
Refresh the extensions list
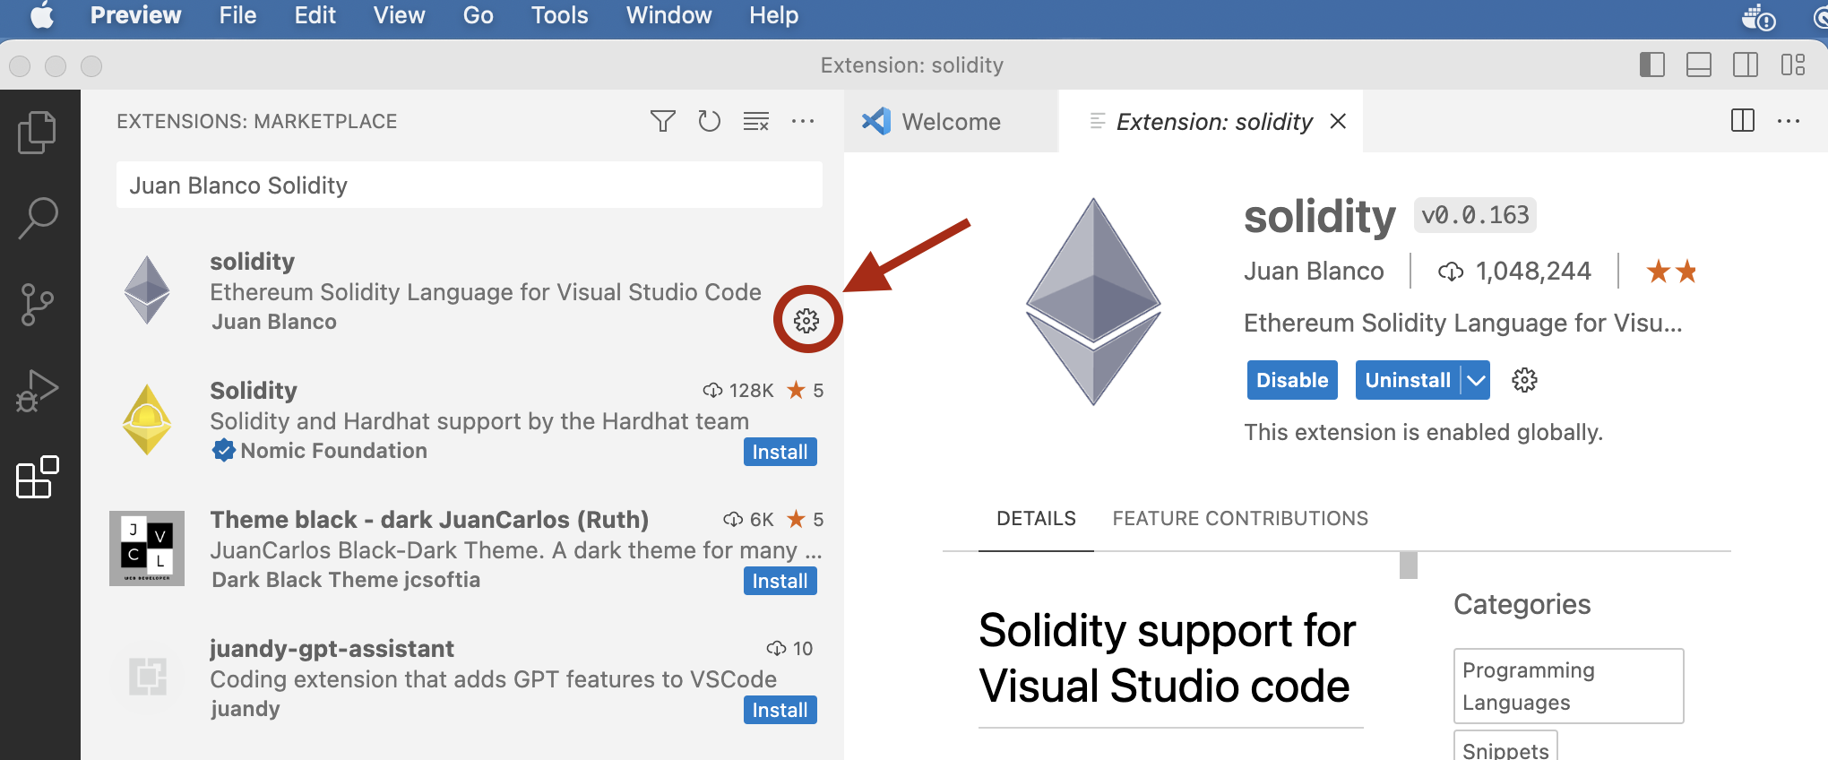coord(709,121)
